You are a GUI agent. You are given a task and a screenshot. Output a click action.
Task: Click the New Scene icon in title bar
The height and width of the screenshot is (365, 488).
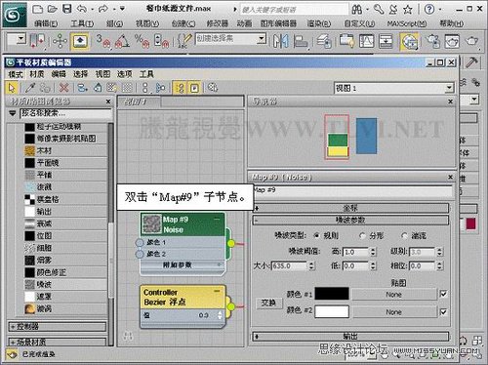(38, 9)
